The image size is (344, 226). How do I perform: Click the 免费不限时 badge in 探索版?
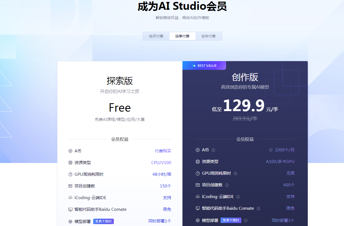click(103, 221)
